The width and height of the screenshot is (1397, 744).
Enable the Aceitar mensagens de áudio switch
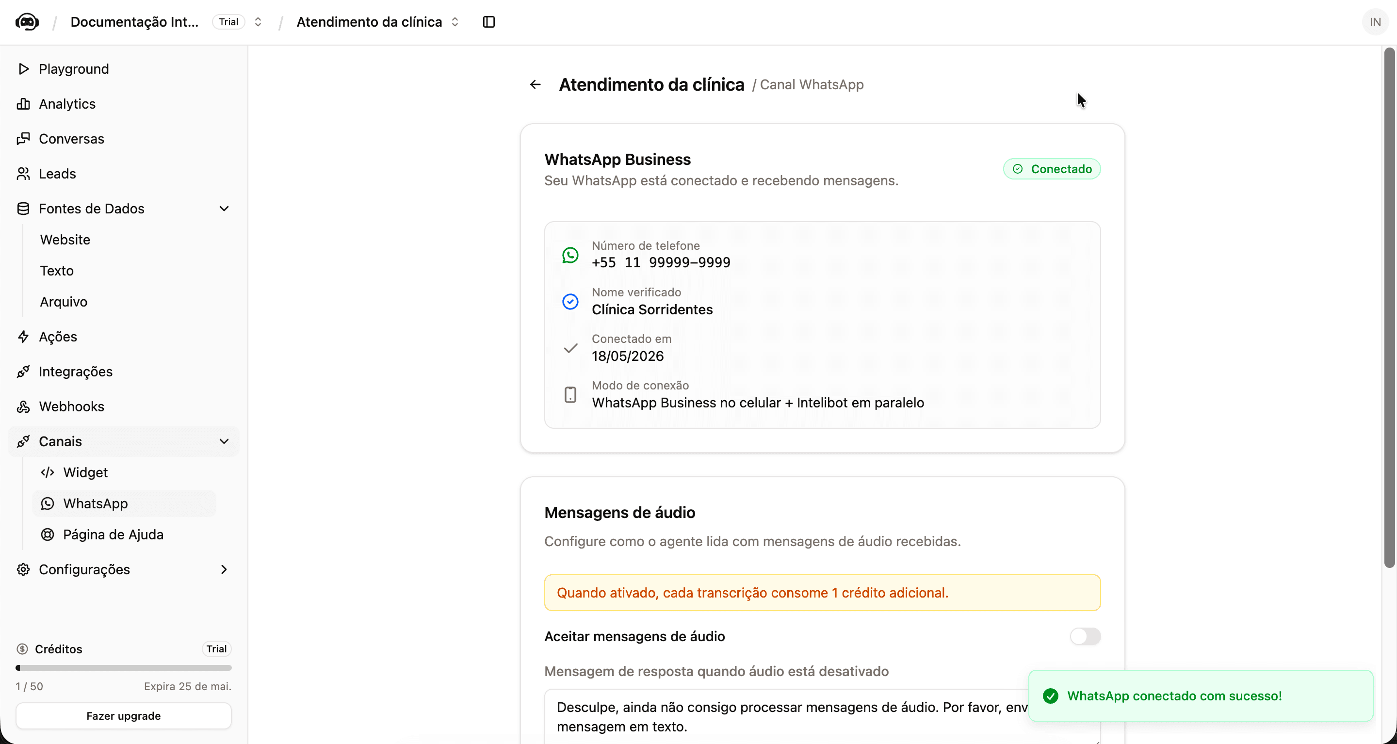[1085, 636]
